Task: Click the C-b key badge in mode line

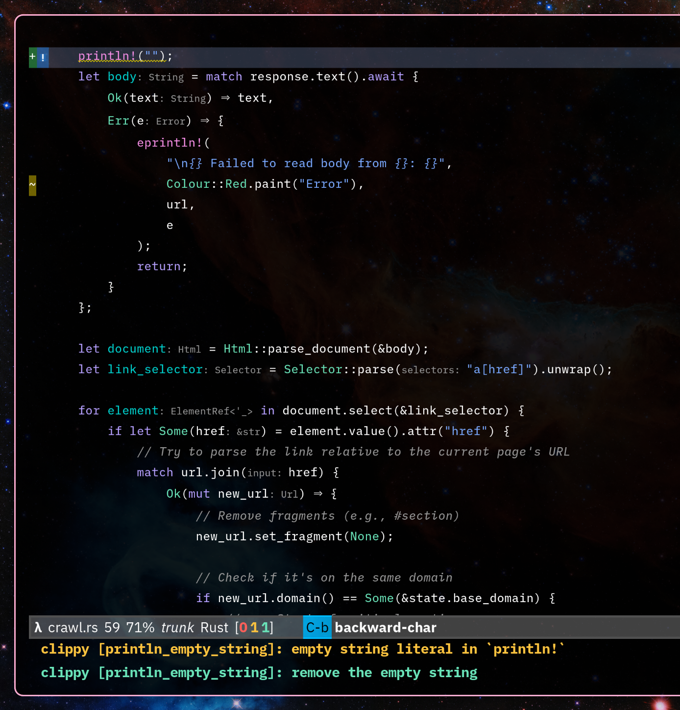Action: [317, 628]
